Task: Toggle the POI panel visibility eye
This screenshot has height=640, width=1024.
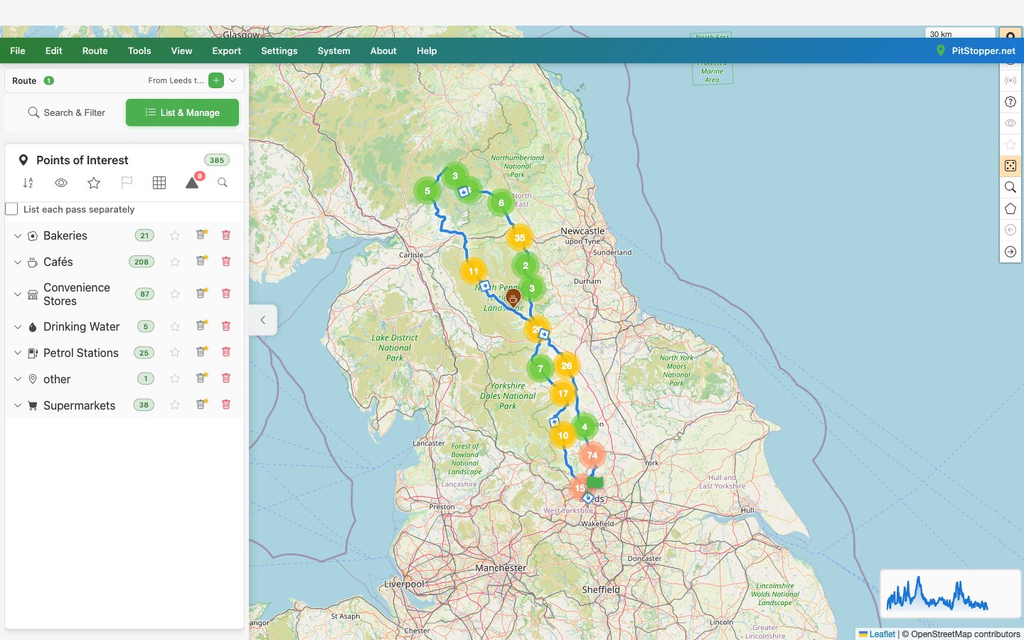Action: (61, 183)
